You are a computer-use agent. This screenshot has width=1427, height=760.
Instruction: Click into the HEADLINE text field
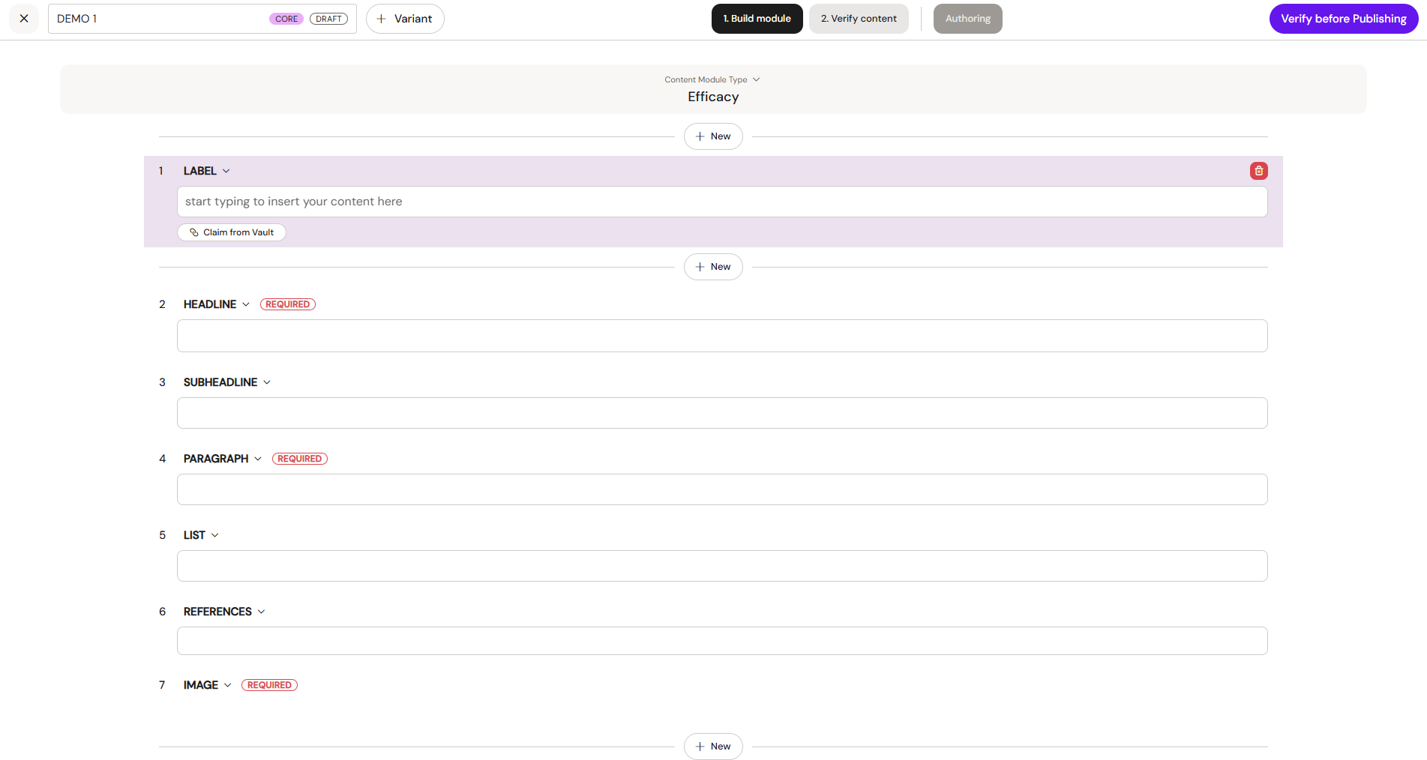click(722, 336)
